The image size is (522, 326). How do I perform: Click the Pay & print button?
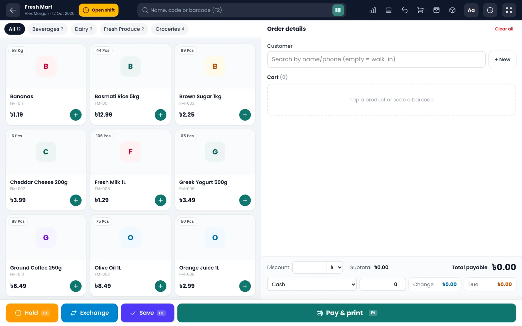pyautogui.click(x=346, y=313)
